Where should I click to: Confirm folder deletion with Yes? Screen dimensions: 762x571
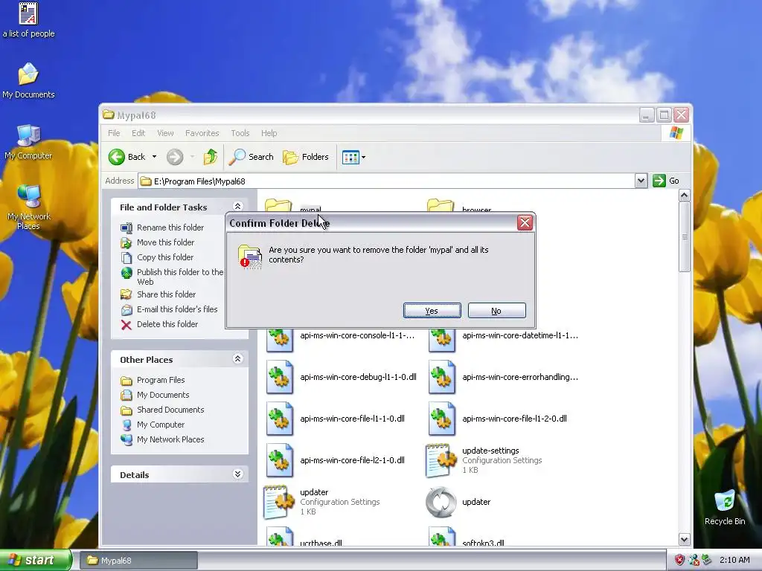pos(432,311)
